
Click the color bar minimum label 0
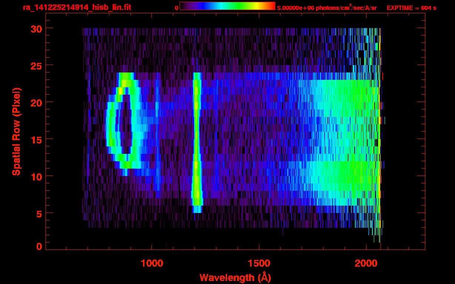pyautogui.click(x=176, y=8)
